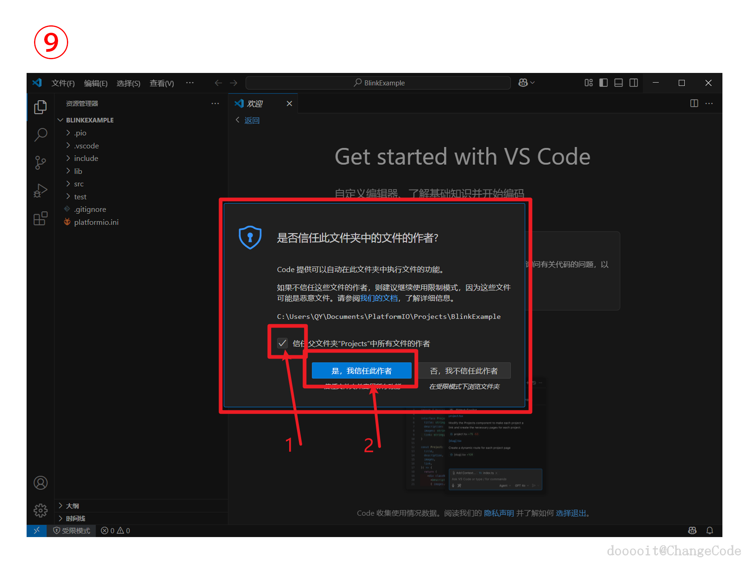
Task: Expand the src folder
Action: 79,184
